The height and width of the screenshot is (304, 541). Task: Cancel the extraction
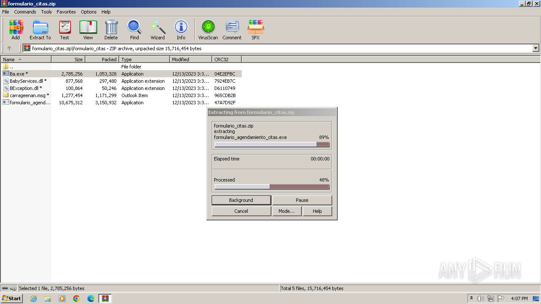[241, 211]
